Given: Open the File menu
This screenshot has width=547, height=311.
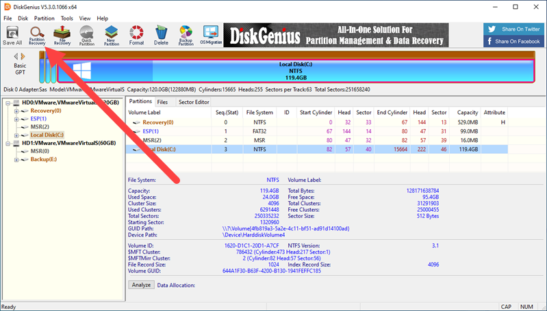Looking at the screenshot, I should coord(8,18).
